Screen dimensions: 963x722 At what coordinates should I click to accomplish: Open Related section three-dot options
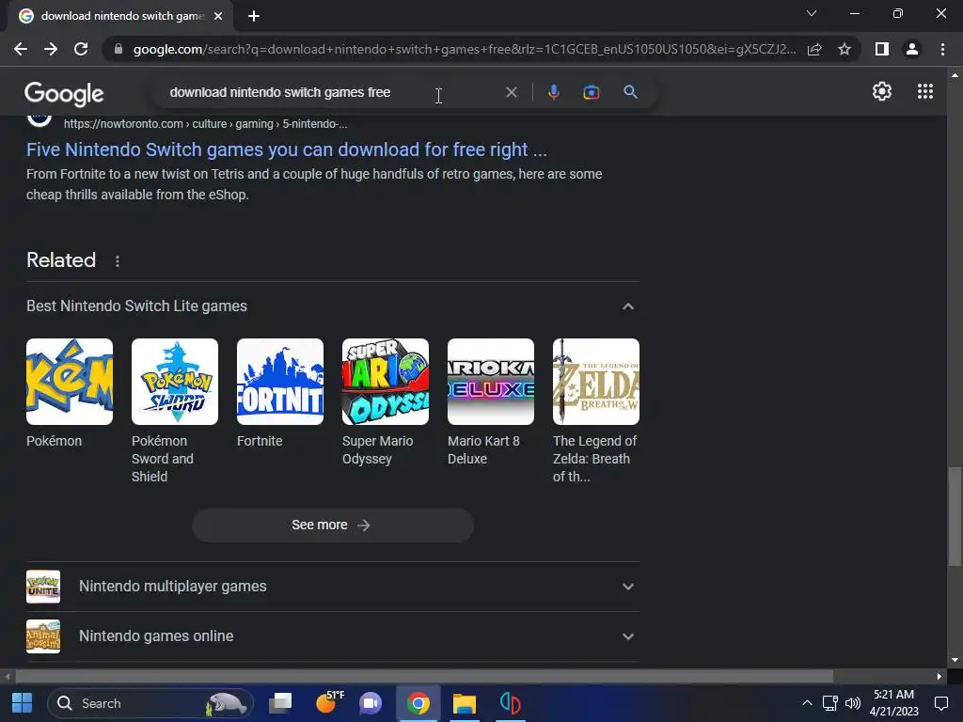coord(118,261)
